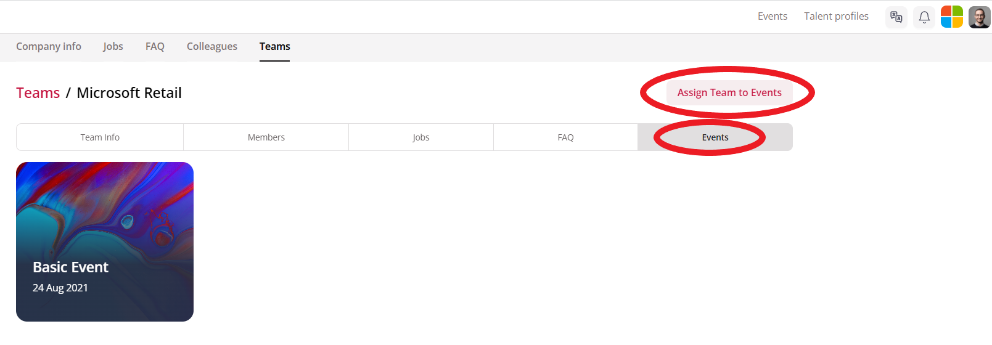Select the team's Events tab
Image resolution: width=992 pixels, height=345 pixels.
coord(715,137)
